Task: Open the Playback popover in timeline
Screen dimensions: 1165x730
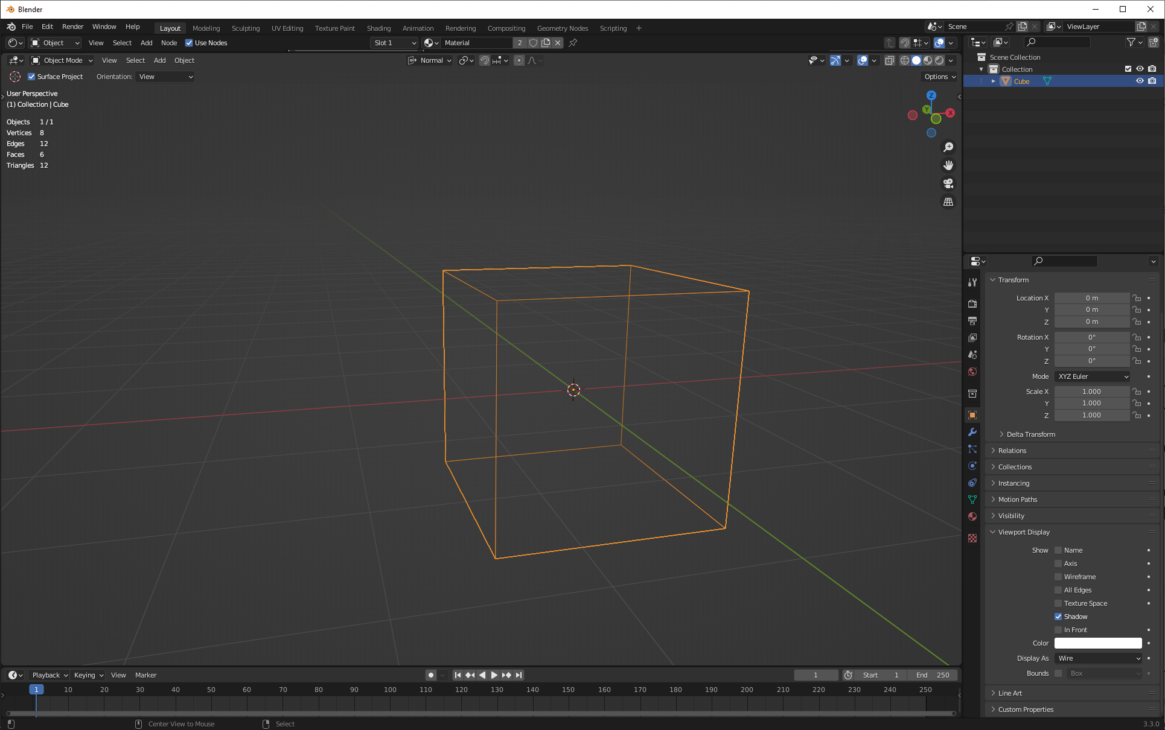Action: point(49,675)
